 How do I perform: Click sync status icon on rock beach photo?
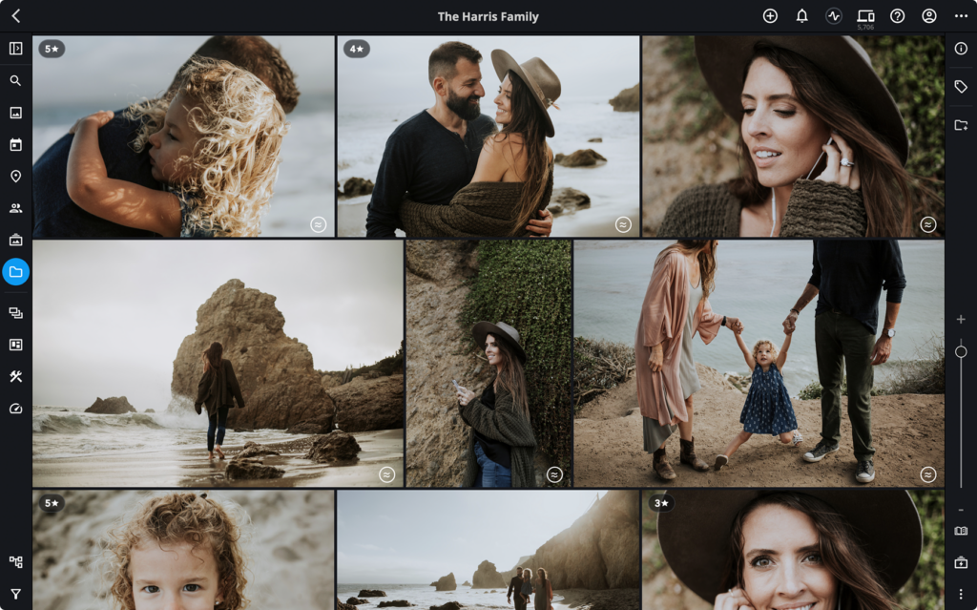387,474
